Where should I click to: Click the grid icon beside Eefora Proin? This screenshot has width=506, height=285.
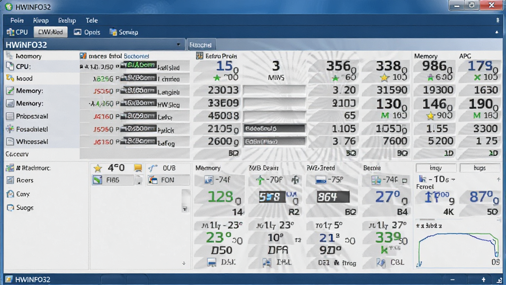pos(200,56)
